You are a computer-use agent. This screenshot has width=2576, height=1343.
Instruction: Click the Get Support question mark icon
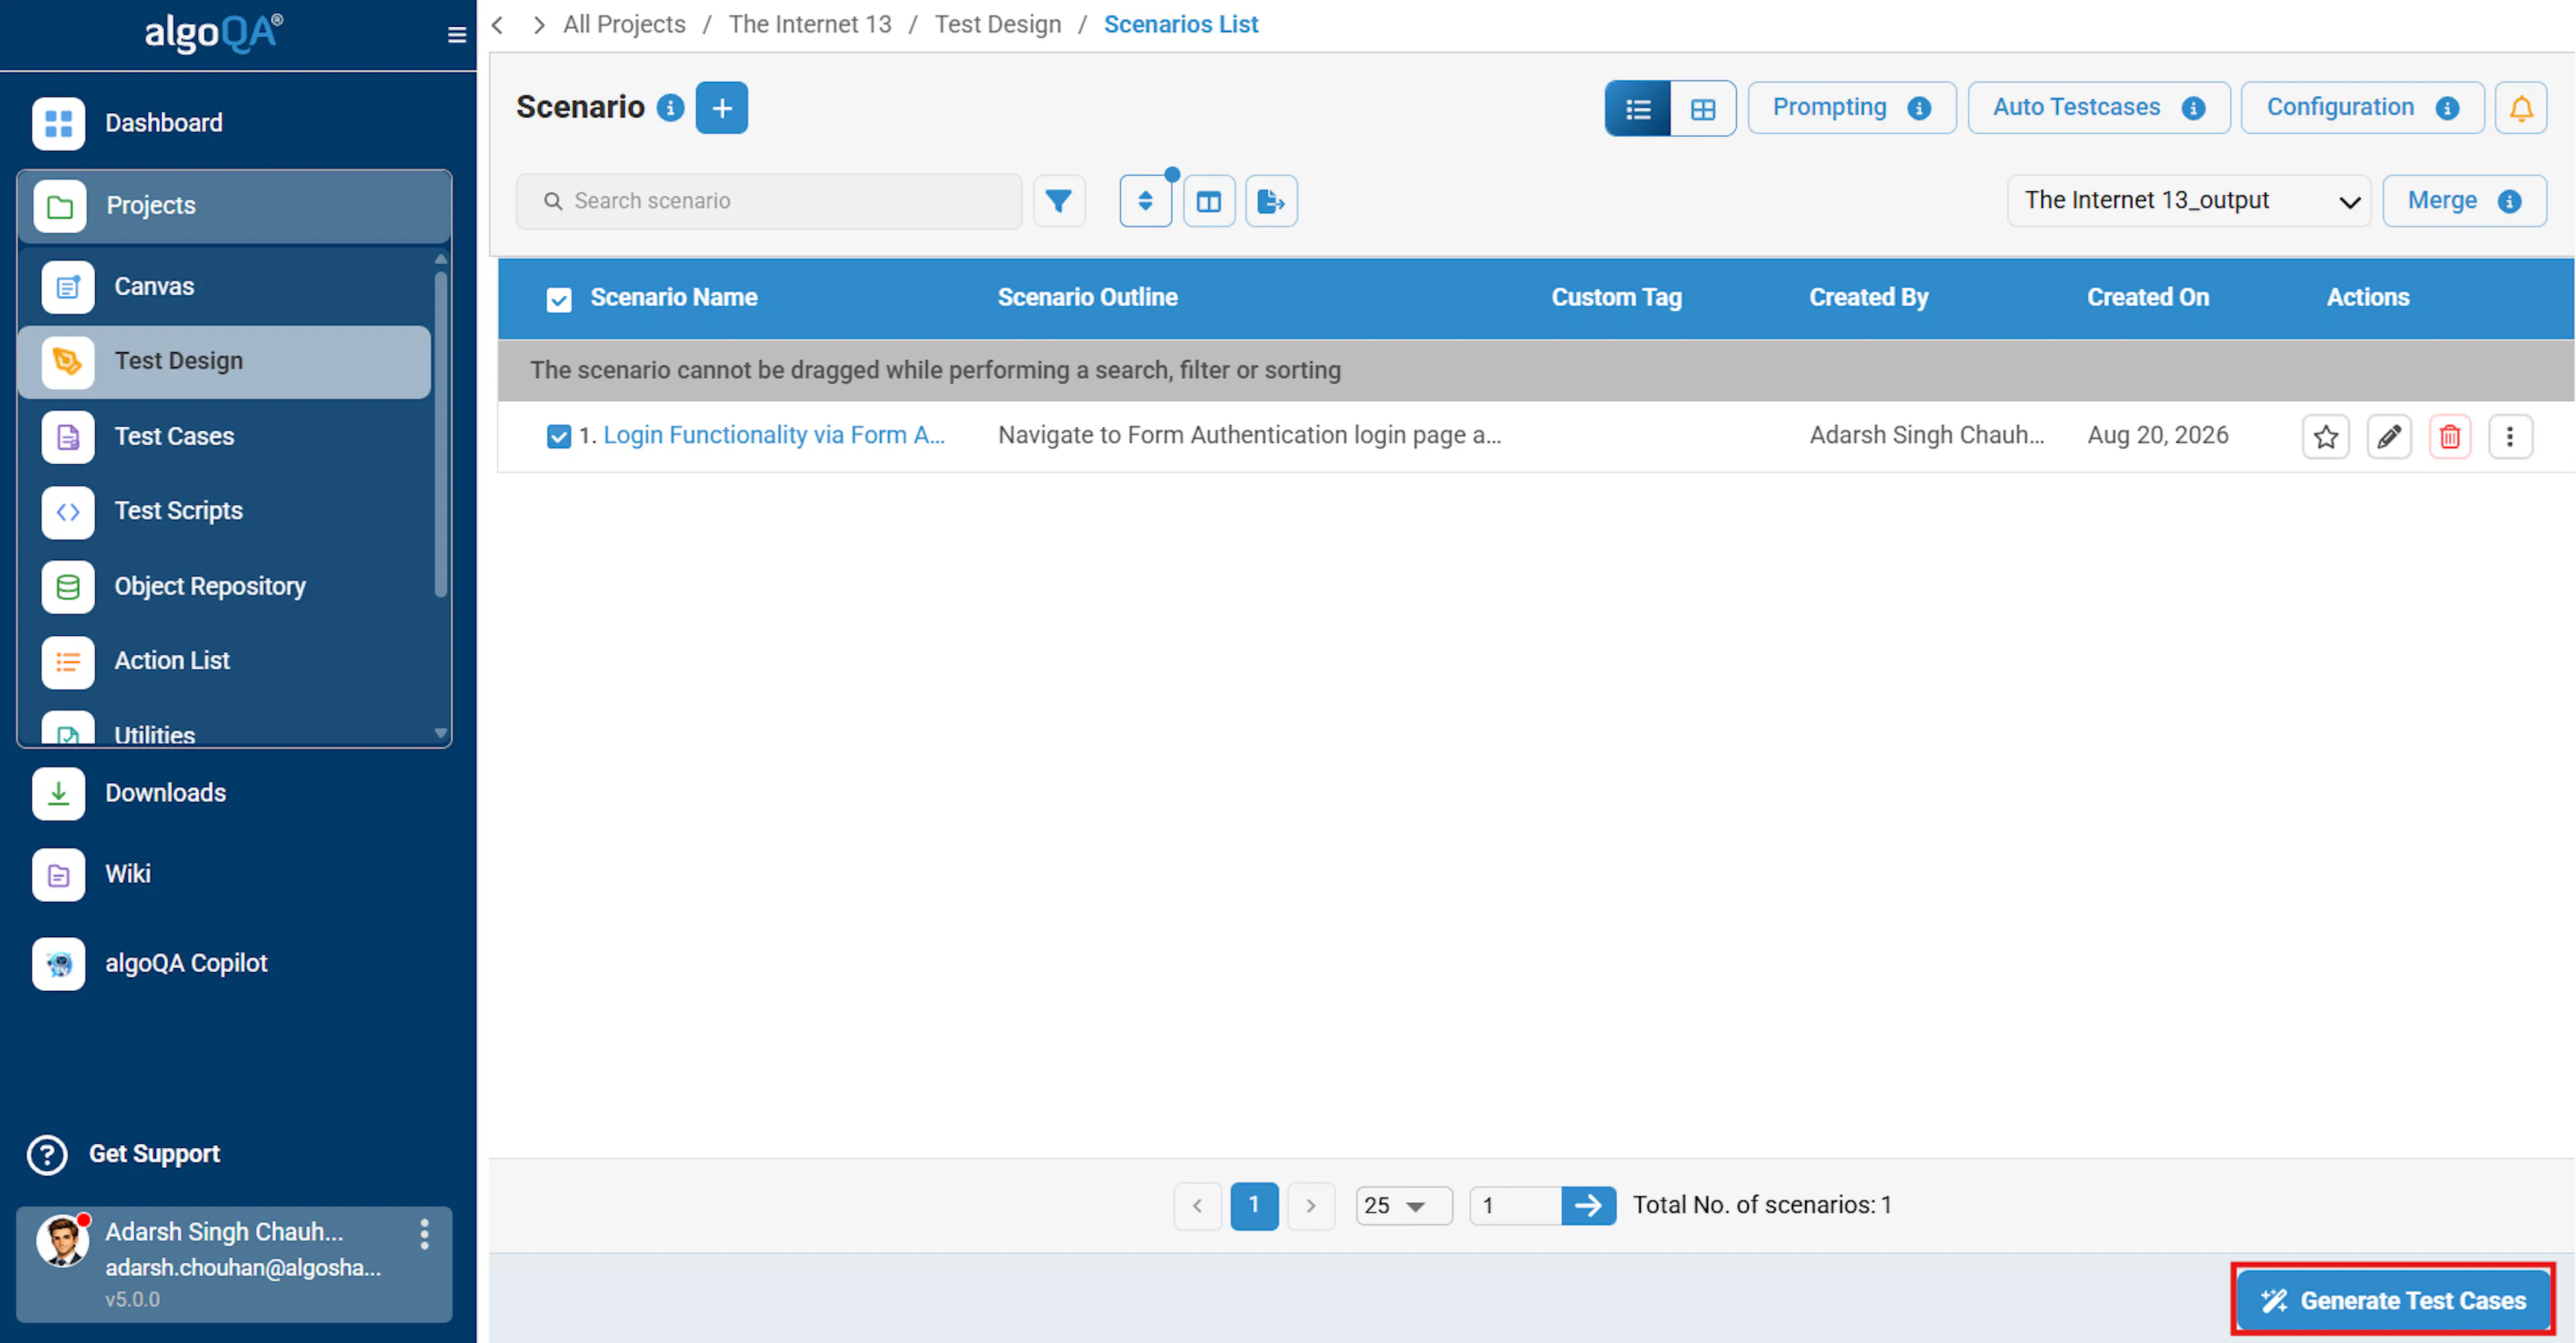pyautogui.click(x=47, y=1154)
